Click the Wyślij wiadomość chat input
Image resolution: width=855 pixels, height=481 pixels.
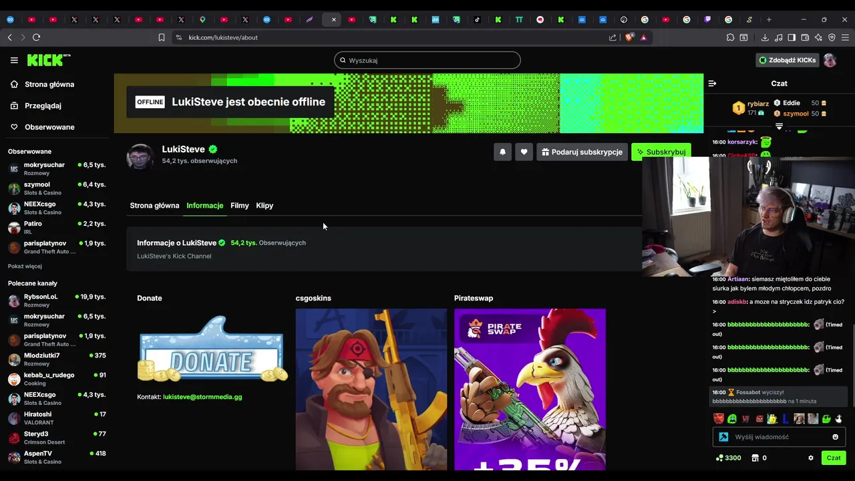779,437
